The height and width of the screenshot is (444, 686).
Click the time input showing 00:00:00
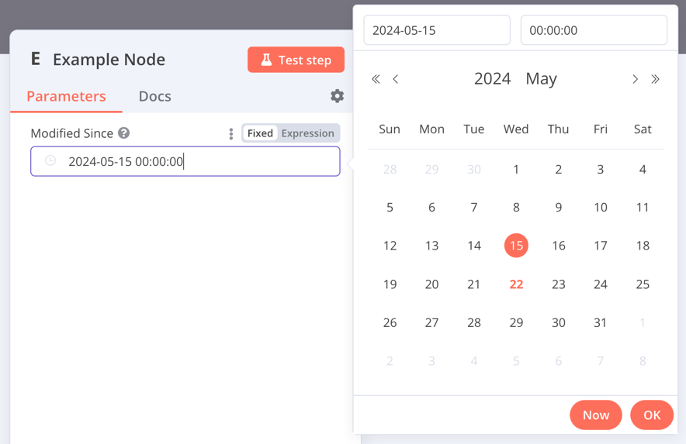click(593, 30)
